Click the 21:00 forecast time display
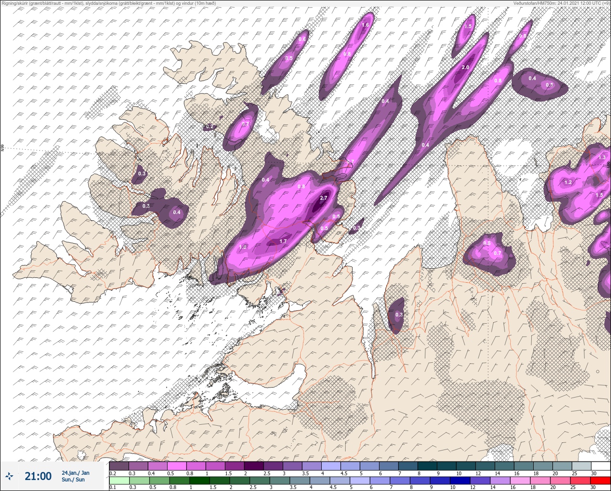 click(38, 476)
